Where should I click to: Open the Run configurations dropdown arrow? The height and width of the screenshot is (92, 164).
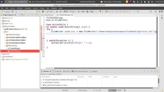pyautogui.click(x=85, y=11)
